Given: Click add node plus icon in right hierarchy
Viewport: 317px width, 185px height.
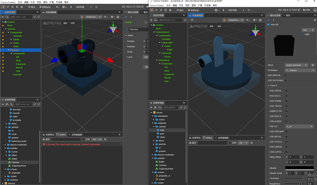Looking at the screenshot, I should tap(151, 20).
